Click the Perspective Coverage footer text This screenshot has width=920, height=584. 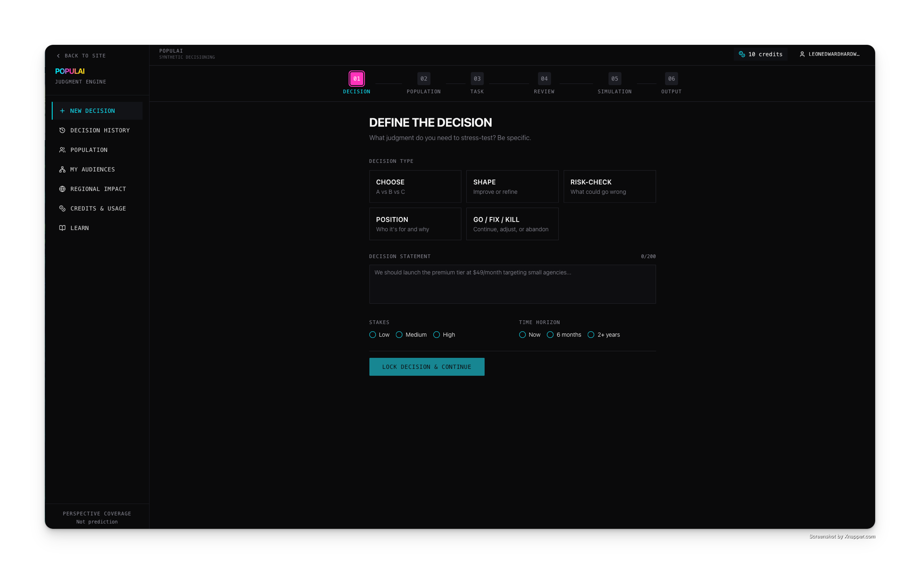[97, 514]
